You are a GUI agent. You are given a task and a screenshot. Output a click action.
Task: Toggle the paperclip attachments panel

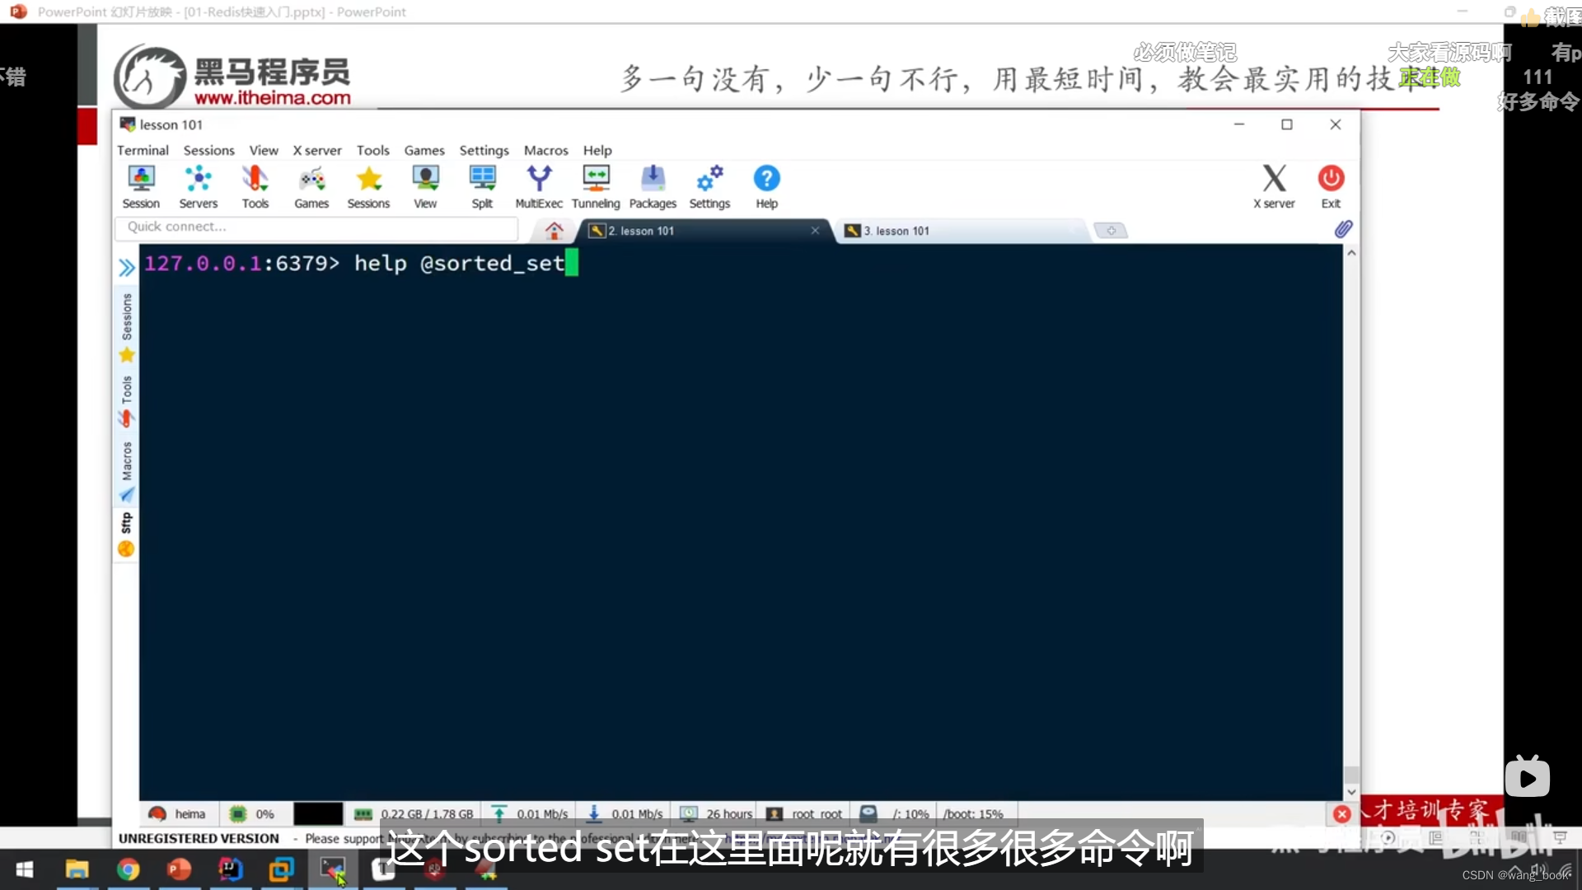point(1343,228)
